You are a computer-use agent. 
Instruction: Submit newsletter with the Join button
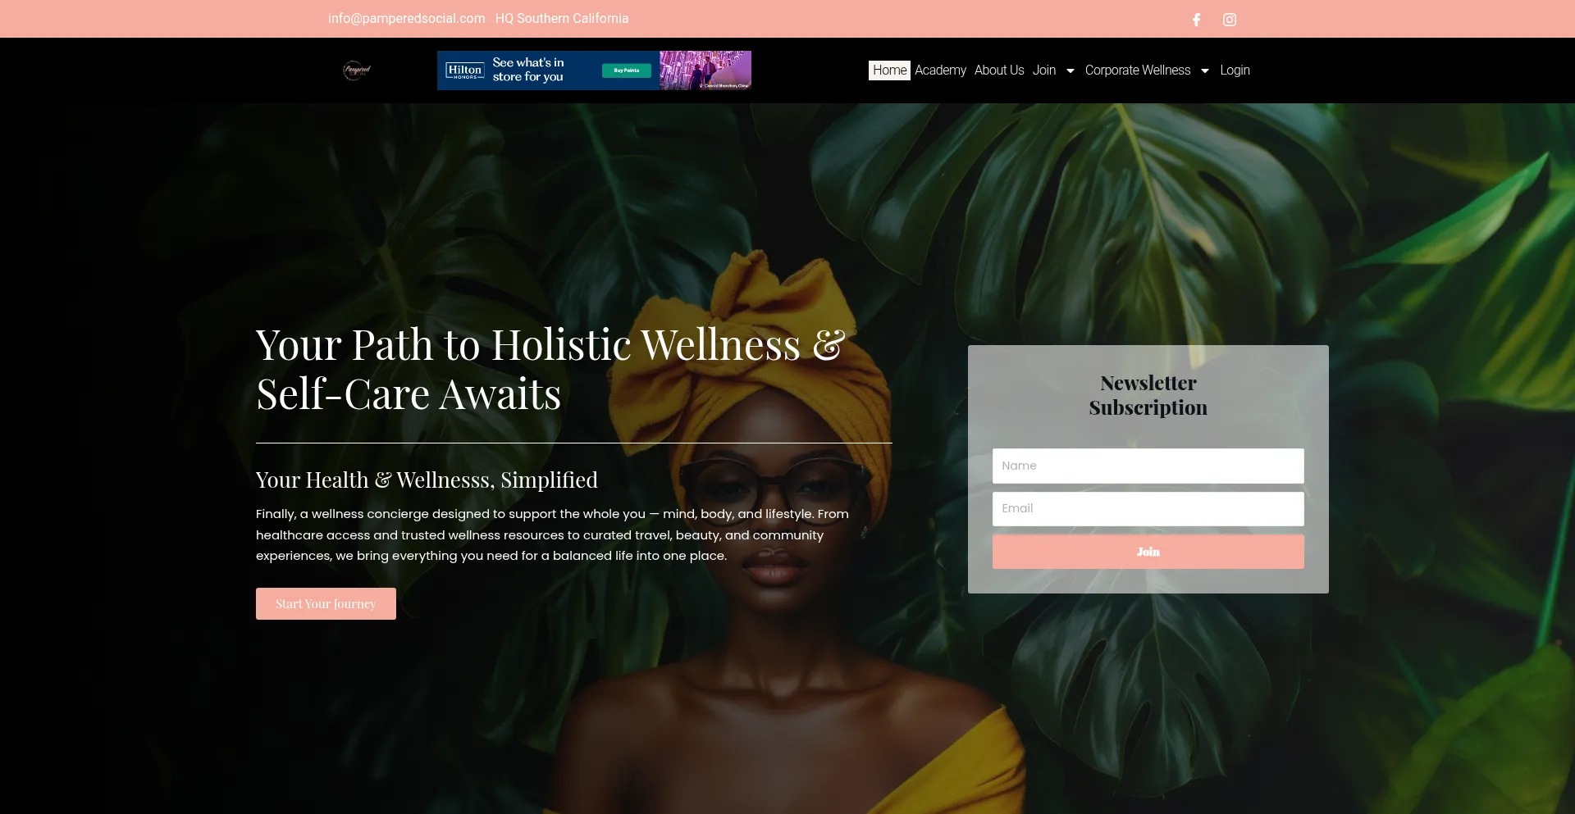[1148, 552]
